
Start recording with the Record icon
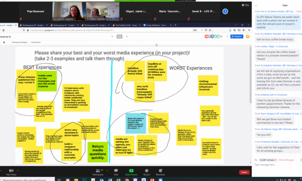point(147,172)
